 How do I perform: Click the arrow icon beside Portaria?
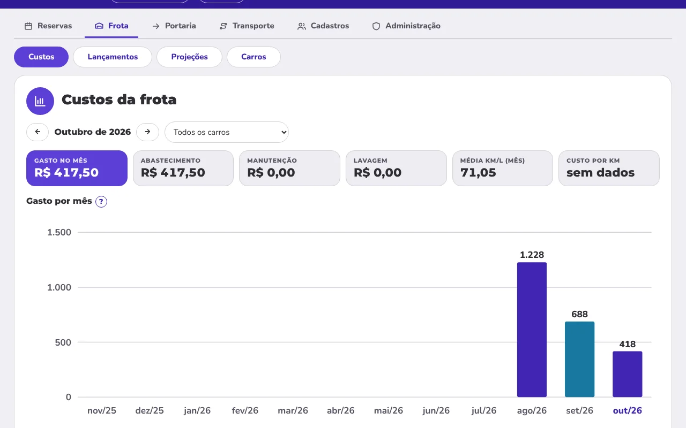point(156,26)
